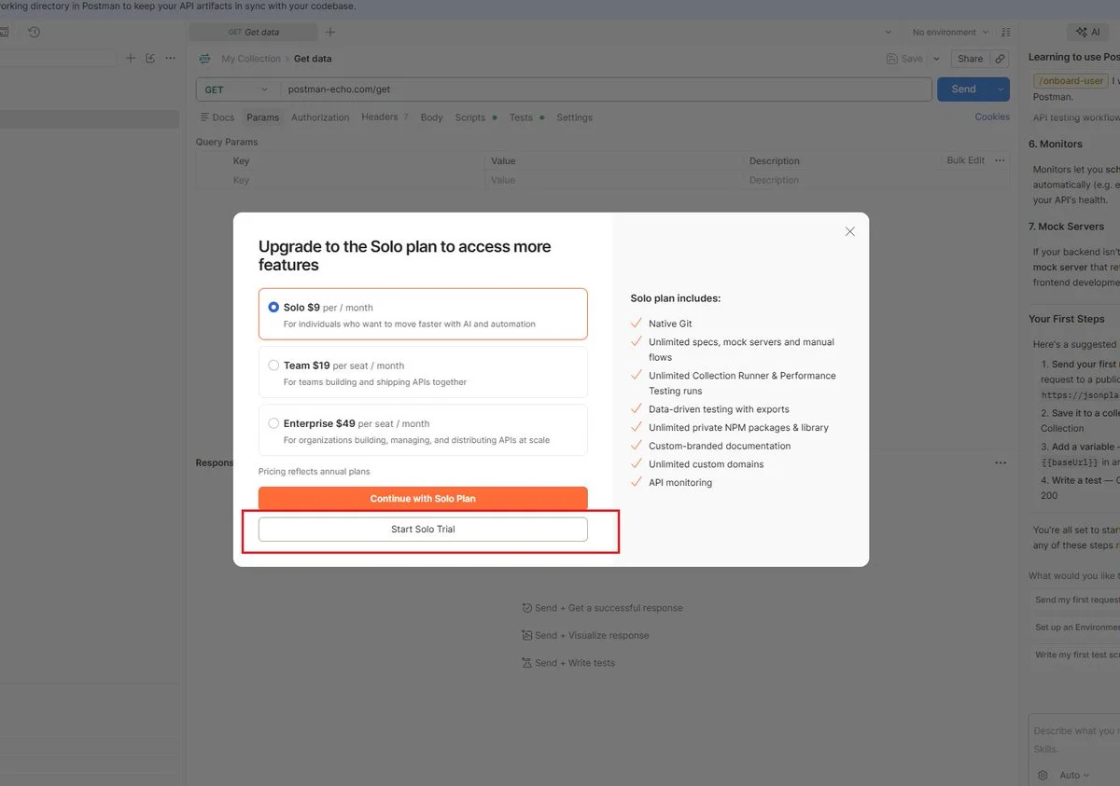The height and width of the screenshot is (786, 1120).
Task: Switch to the Scripts tab
Action: pyautogui.click(x=475, y=117)
